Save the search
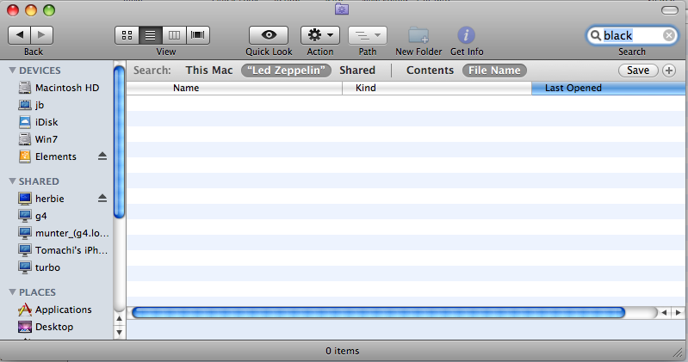Screen dimensions: 688x362 click(x=638, y=71)
